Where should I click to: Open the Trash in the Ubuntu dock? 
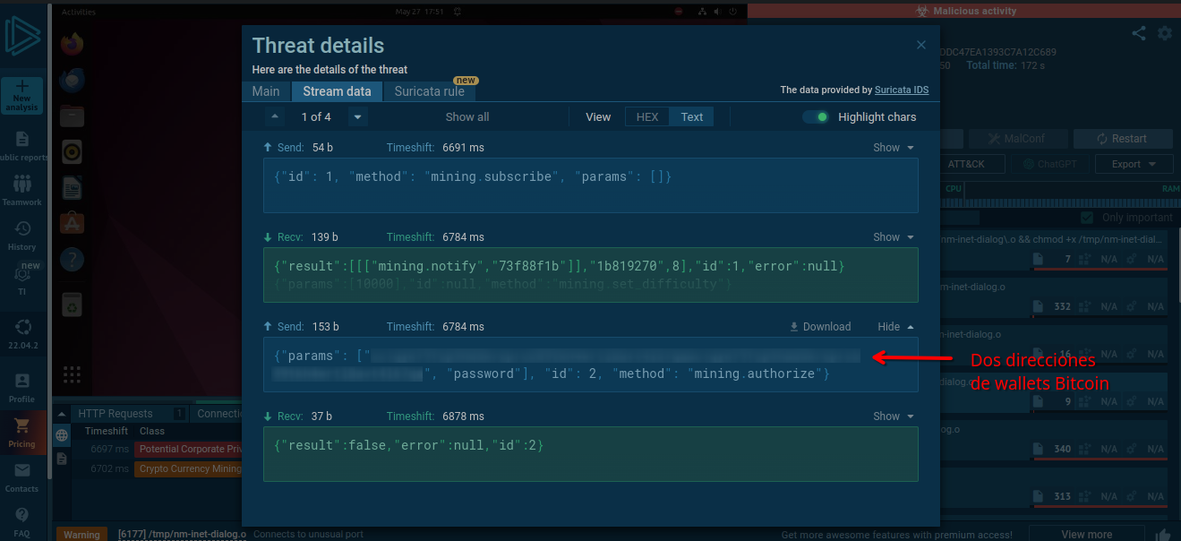pyautogui.click(x=72, y=306)
